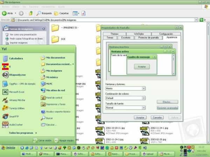Launch TuneUp Utilities from Start menu
Image resolution: width=210 pixels, height=157 pixels.
(x=13, y=108)
